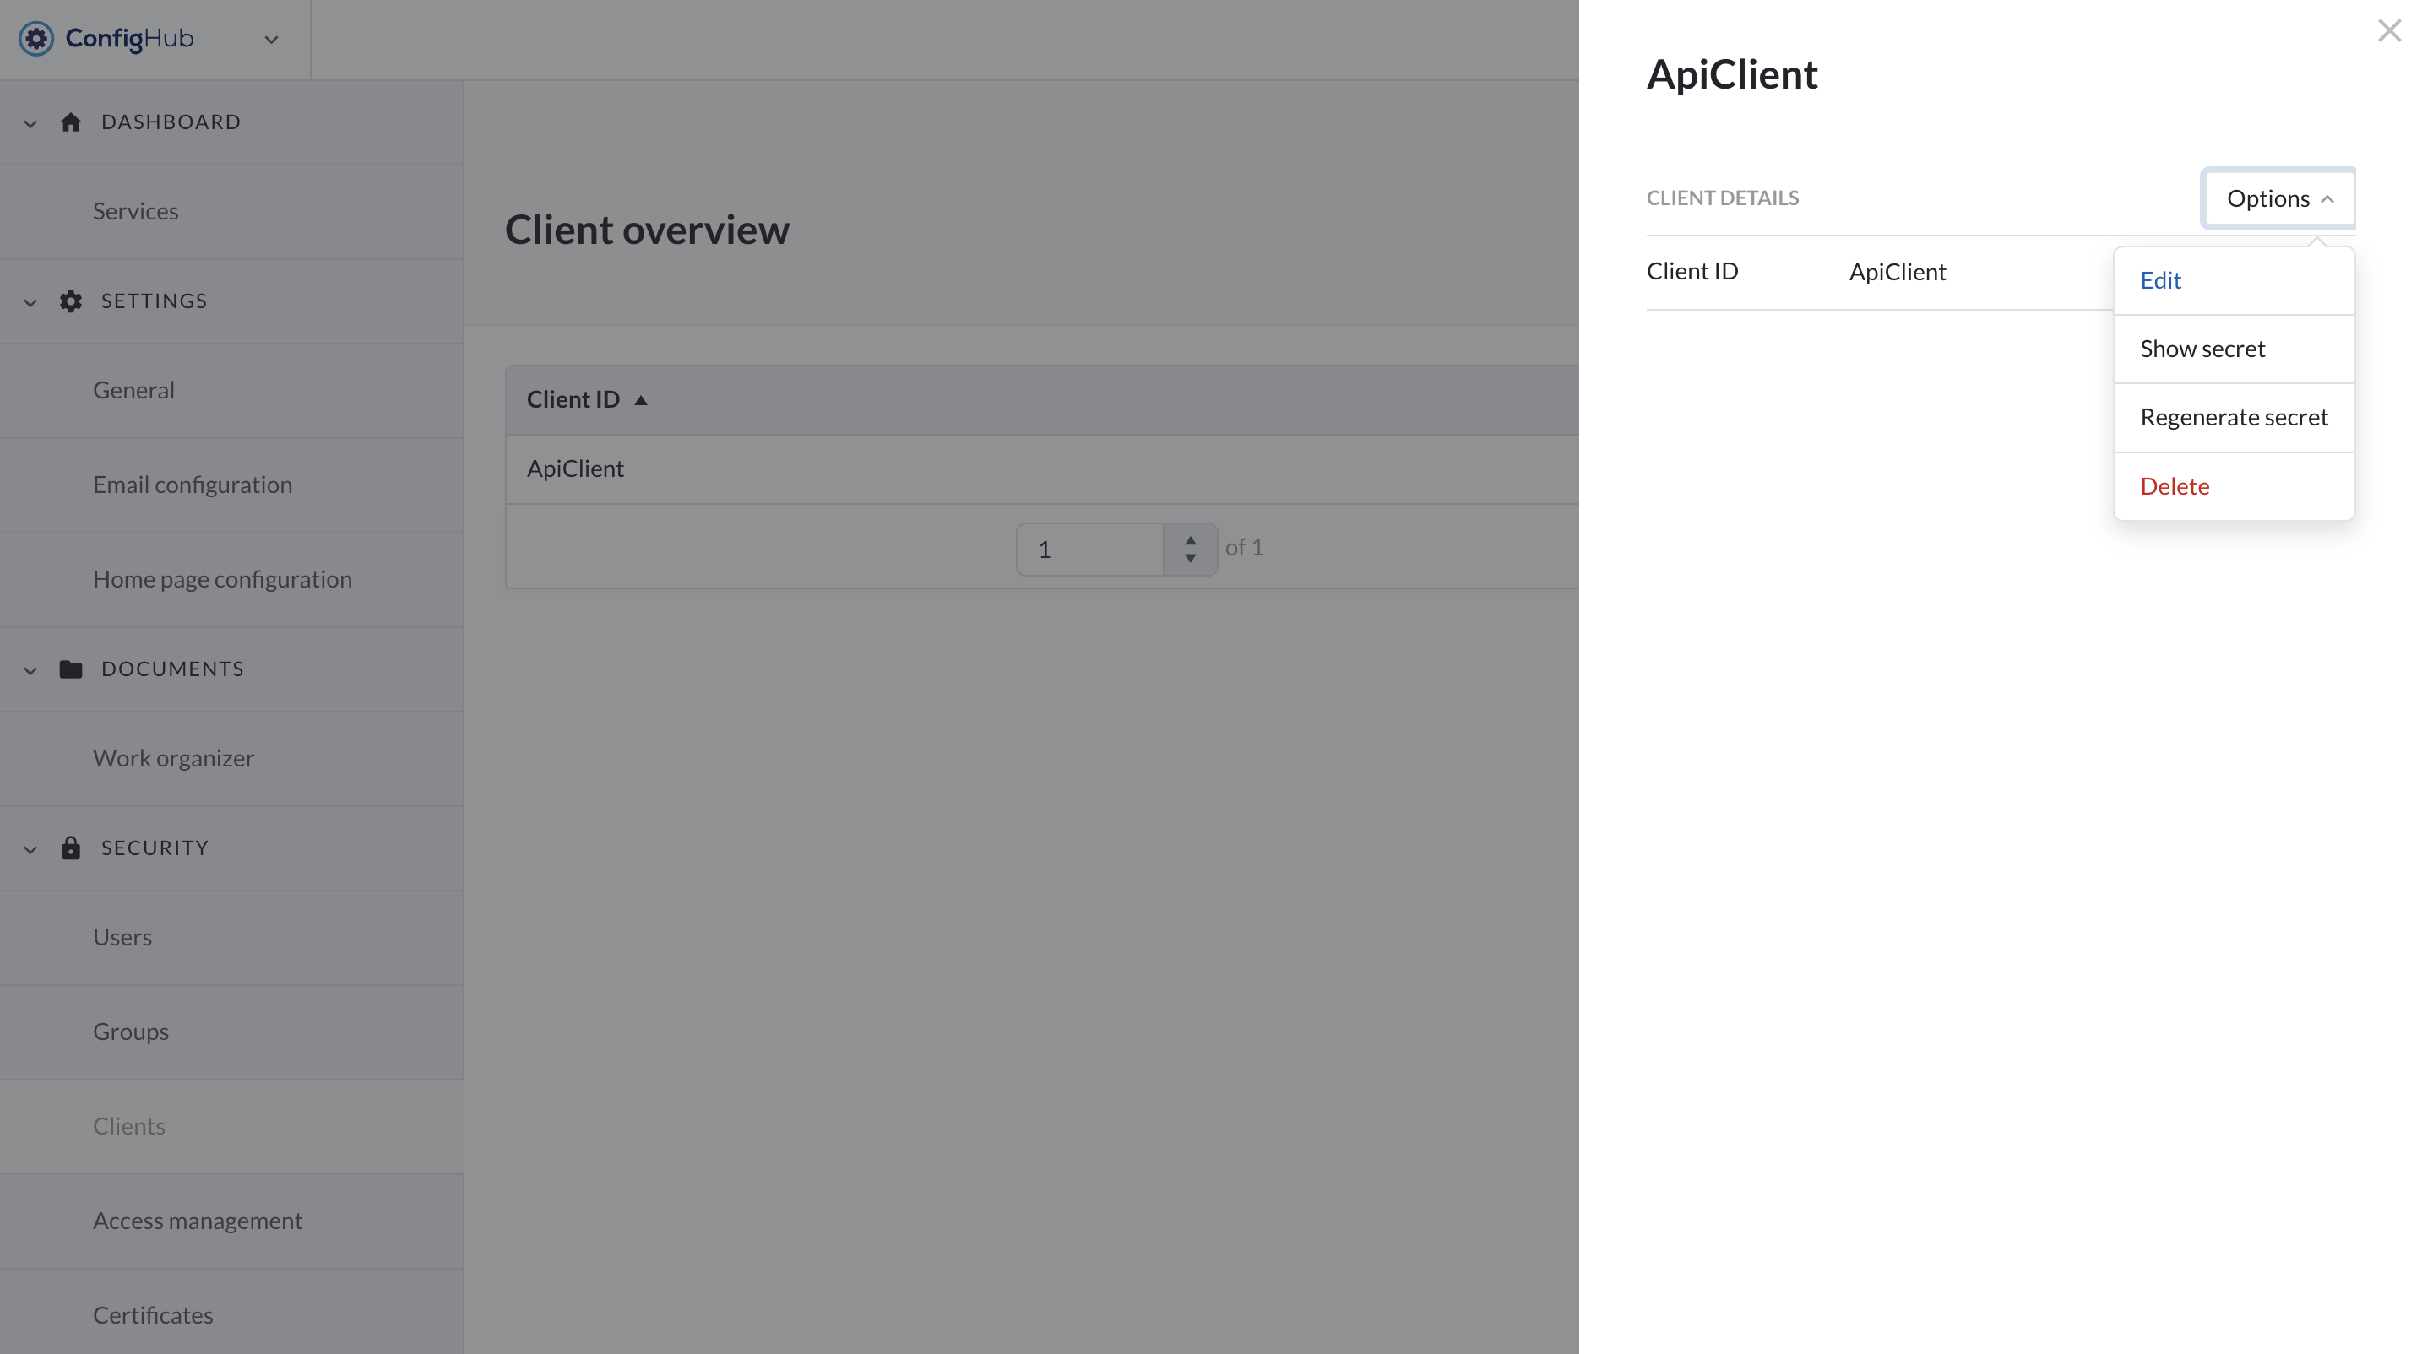Click the page number input field
2422x1354 pixels.
(x=1090, y=550)
